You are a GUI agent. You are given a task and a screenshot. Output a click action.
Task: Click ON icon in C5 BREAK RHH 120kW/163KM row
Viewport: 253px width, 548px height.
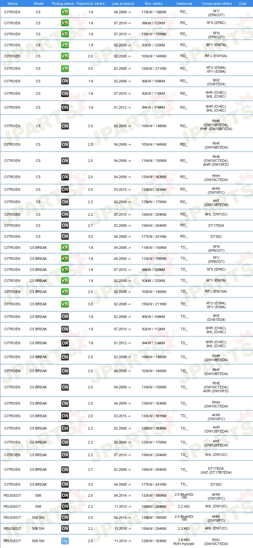[65, 404]
